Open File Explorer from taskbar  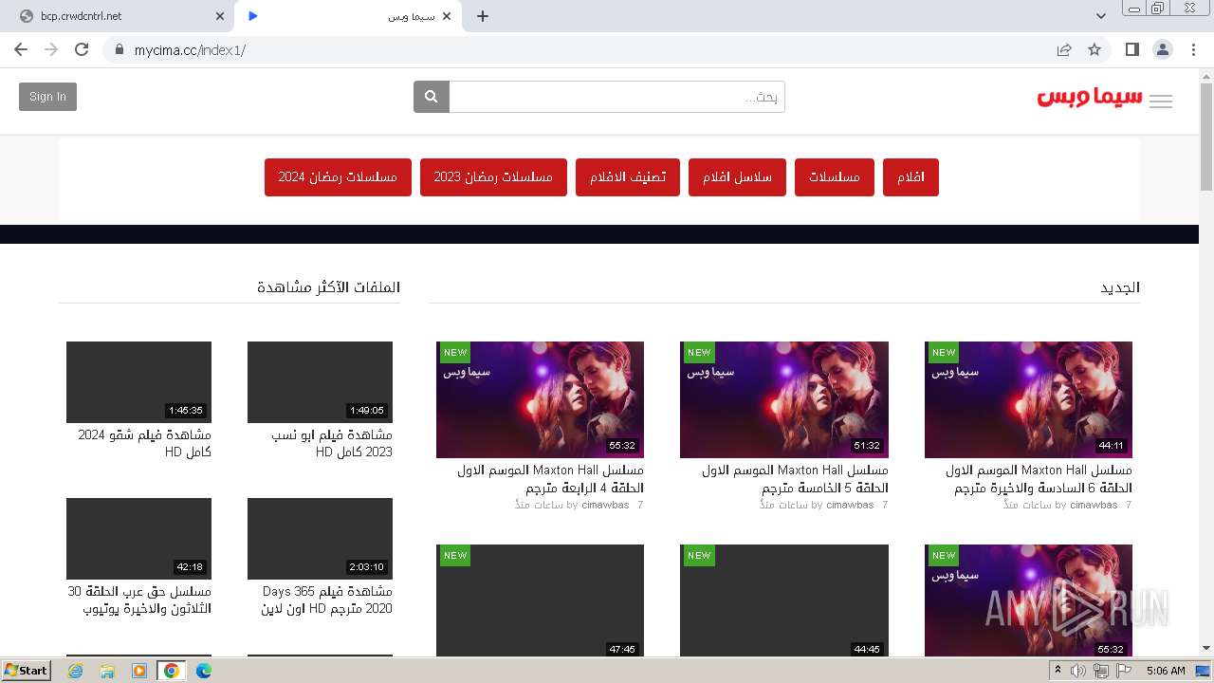click(x=107, y=671)
